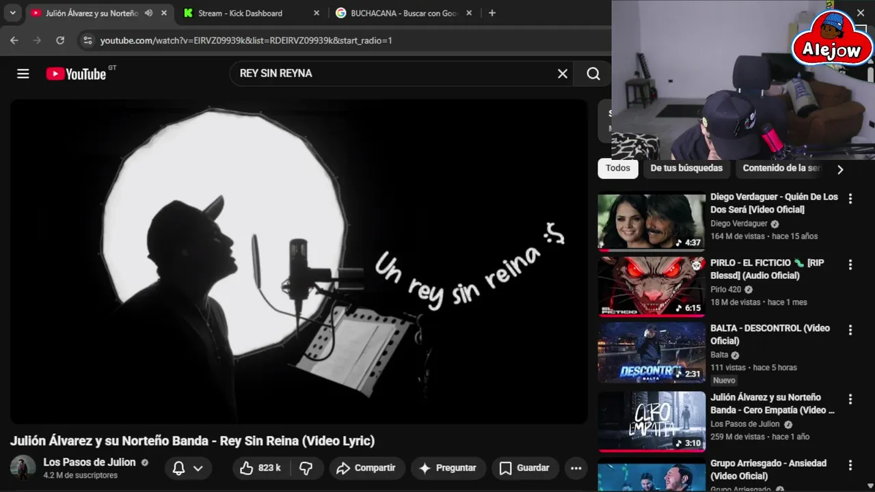Close the Kick Dashboard tab

[316, 13]
